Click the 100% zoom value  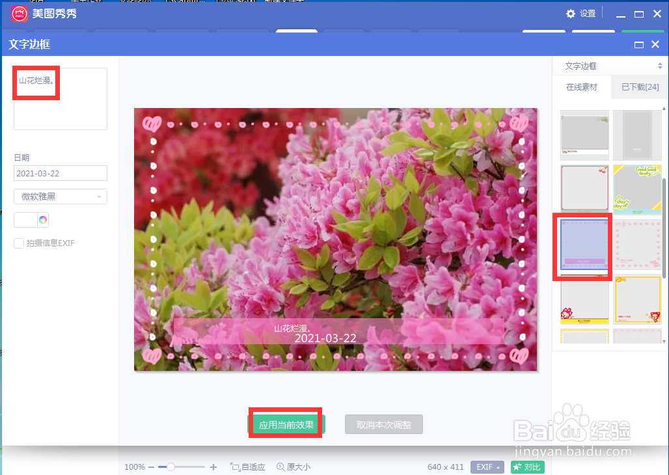[135, 467]
